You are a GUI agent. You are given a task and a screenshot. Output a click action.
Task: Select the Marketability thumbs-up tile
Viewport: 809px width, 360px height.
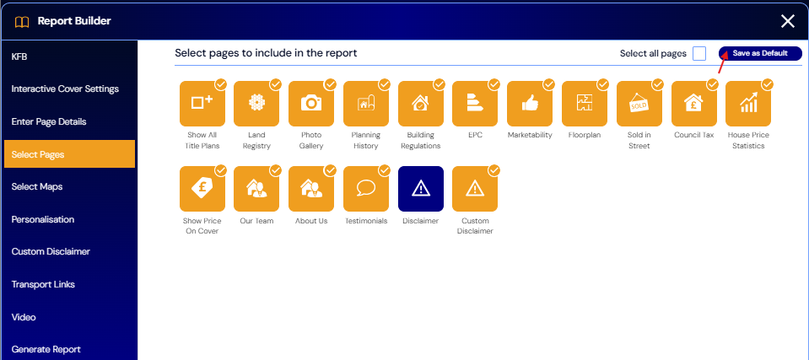coord(530,104)
